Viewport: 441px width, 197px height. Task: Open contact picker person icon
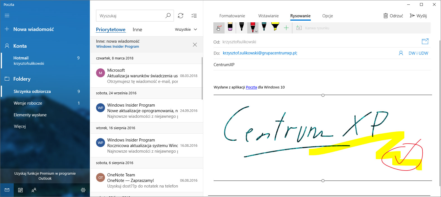401,53
